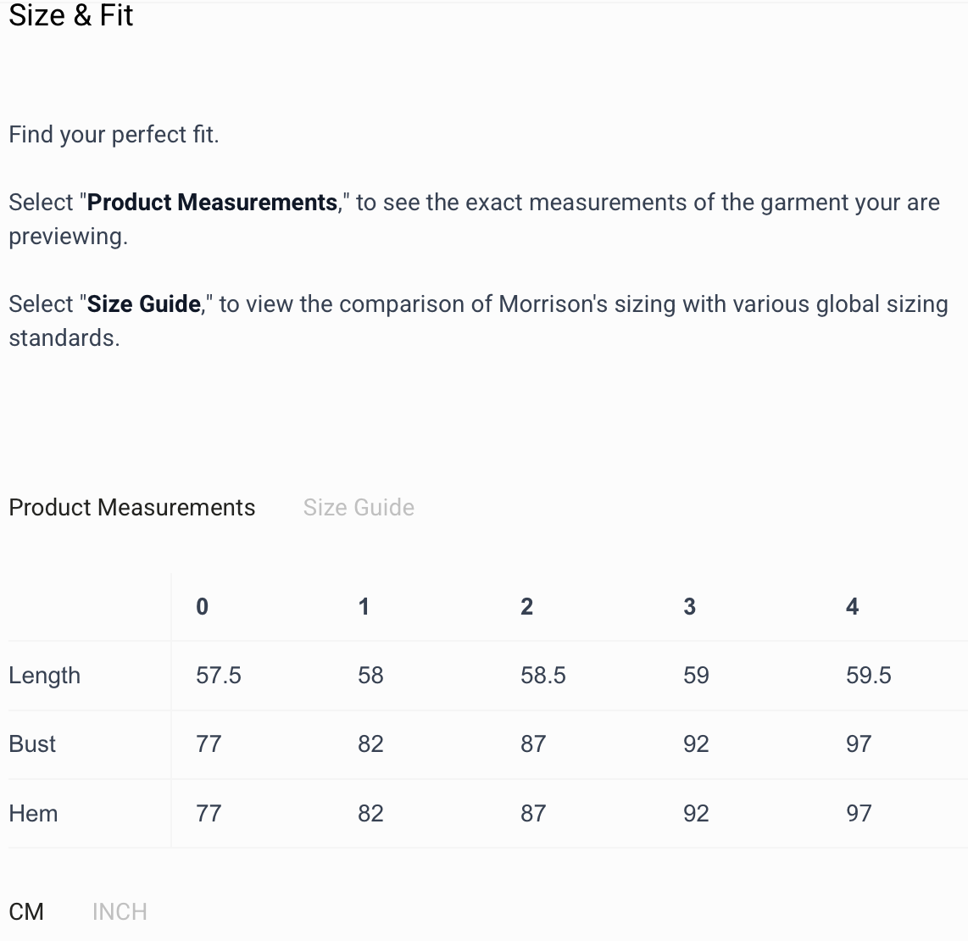
Task: Click the Bust row label
Action: tap(32, 744)
